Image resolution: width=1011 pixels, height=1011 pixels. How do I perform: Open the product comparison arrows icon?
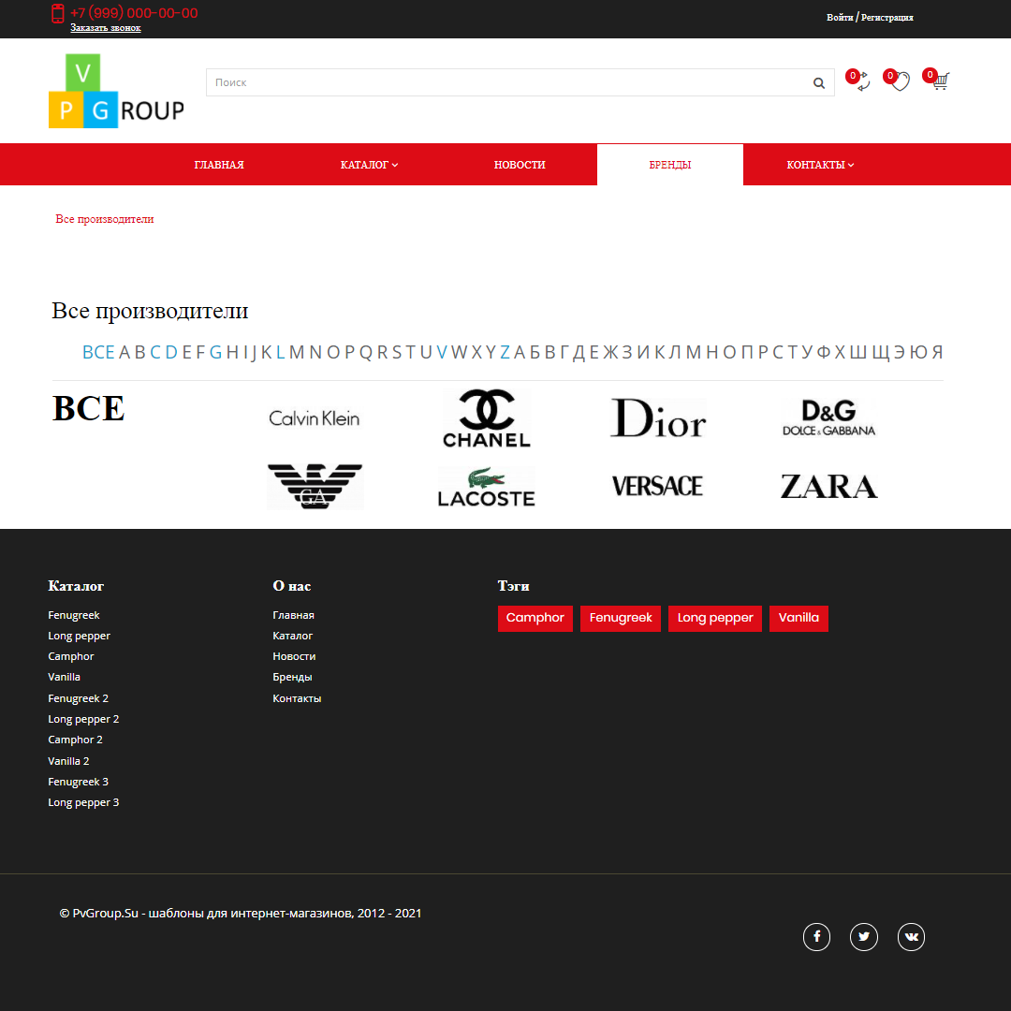859,82
